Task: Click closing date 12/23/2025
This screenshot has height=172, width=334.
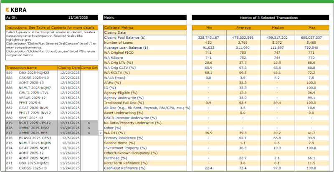Action: [70, 73]
